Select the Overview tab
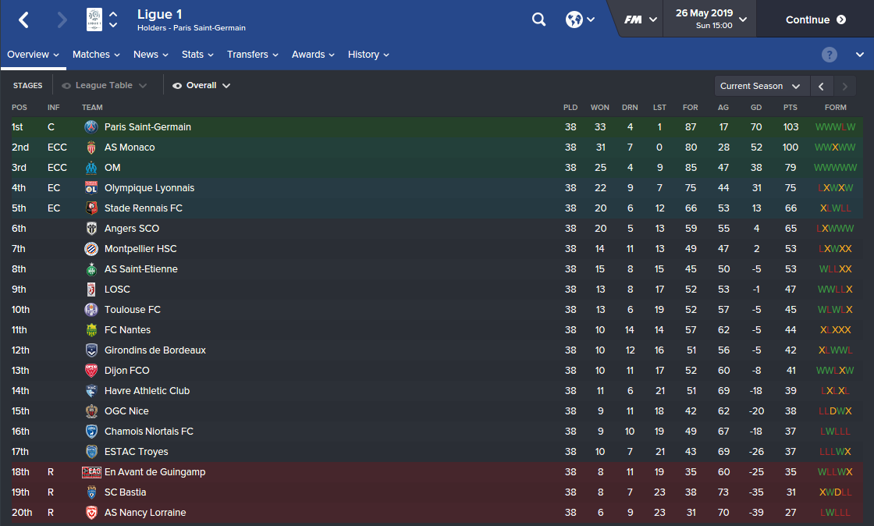 coord(33,55)
